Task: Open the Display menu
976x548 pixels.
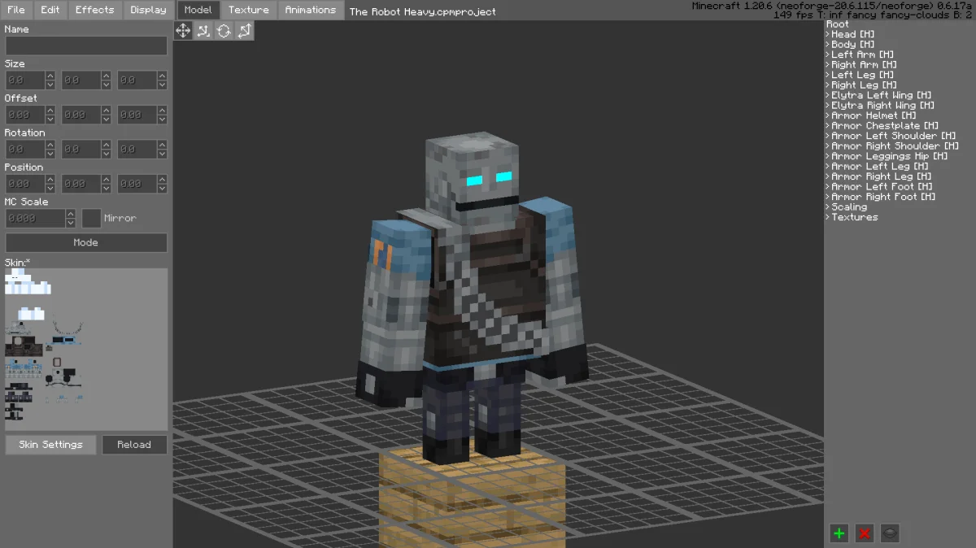Action: 148,10
